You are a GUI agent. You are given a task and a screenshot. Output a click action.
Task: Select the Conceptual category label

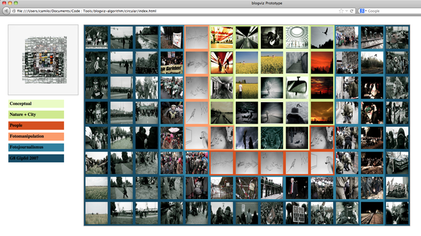[x=36, y=104]
